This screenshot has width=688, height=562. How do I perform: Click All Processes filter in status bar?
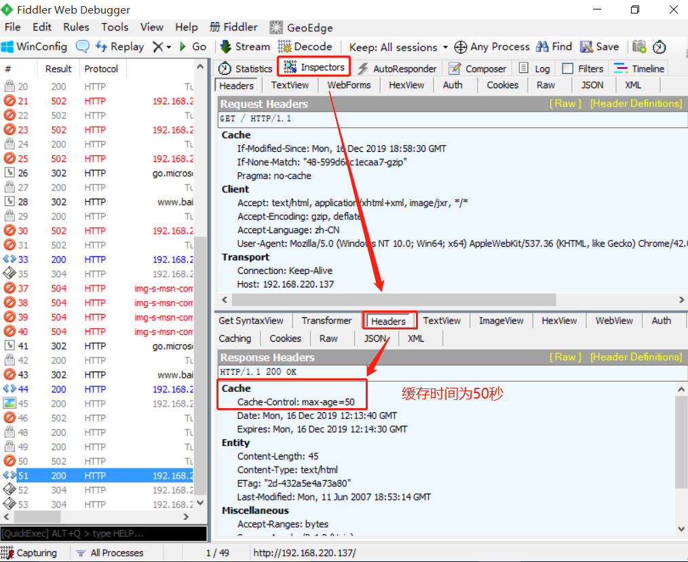click(x=110, y=553)
